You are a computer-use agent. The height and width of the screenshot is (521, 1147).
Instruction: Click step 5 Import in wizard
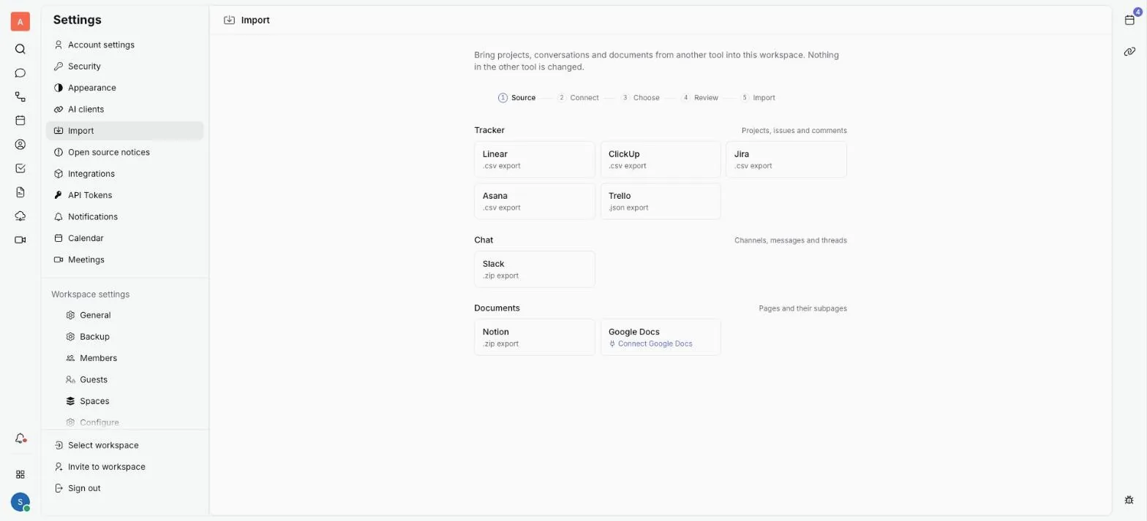758,97
